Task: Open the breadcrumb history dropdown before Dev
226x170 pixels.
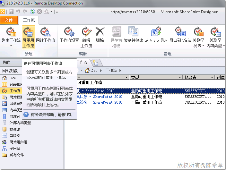Action: [x=82, y=71]
